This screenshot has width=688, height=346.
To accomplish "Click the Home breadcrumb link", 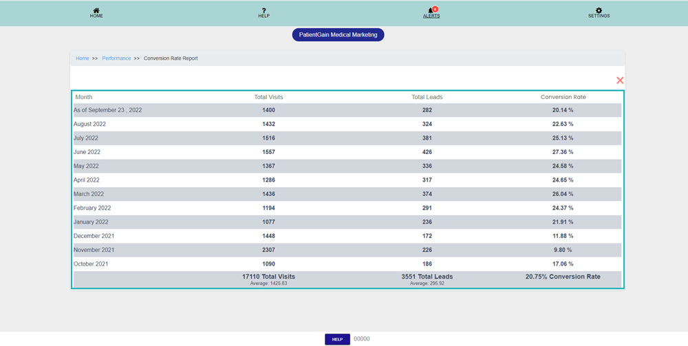I will click(x=82, y=58).
